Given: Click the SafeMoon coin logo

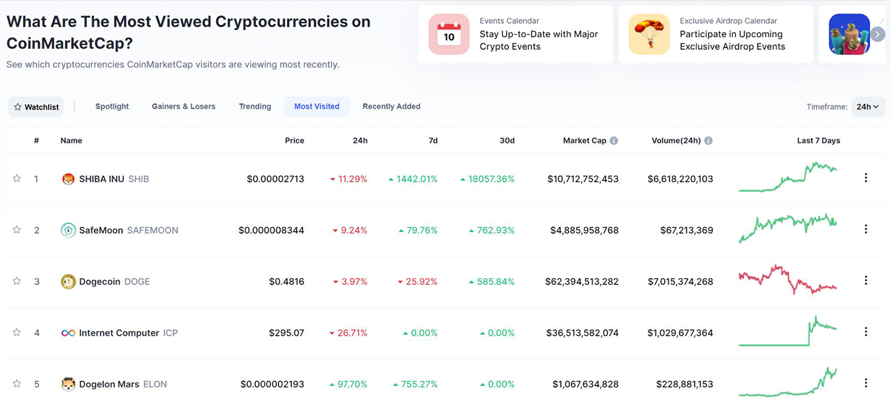Looking at the screenshot, I should pos(68,230).
